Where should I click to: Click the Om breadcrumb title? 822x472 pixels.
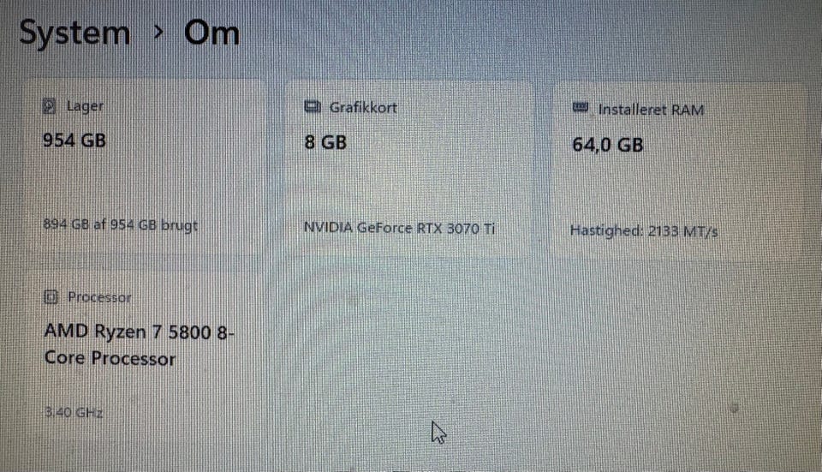[211, 33]
